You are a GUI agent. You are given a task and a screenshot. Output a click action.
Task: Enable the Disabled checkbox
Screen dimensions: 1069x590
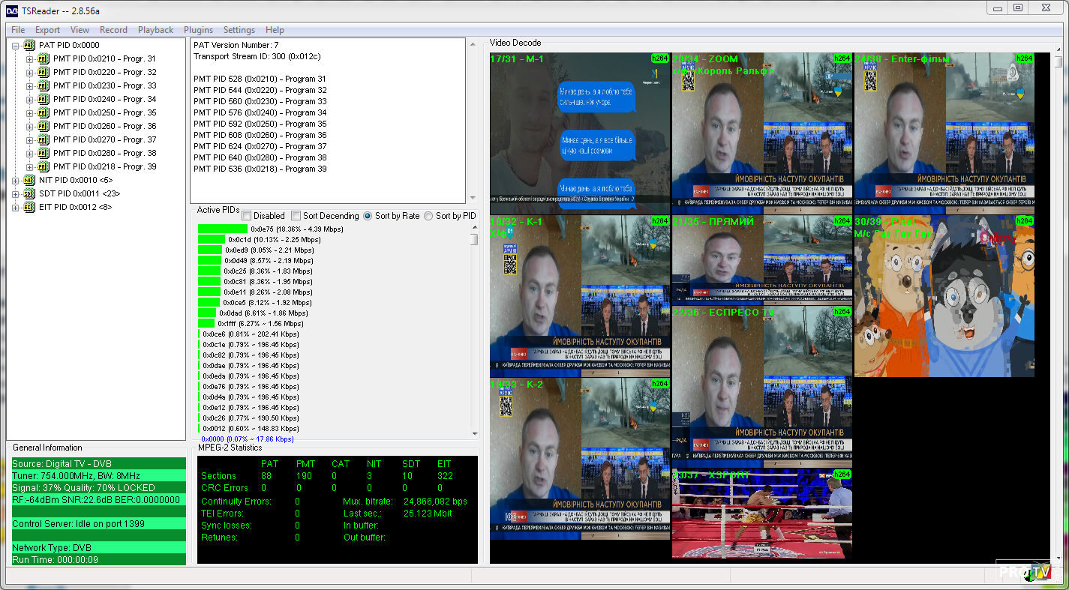(247, 216)
